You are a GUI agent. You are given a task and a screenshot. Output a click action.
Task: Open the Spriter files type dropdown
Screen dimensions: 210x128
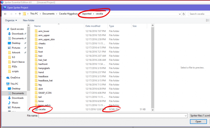pyautogui.click(x=199, y=116)
